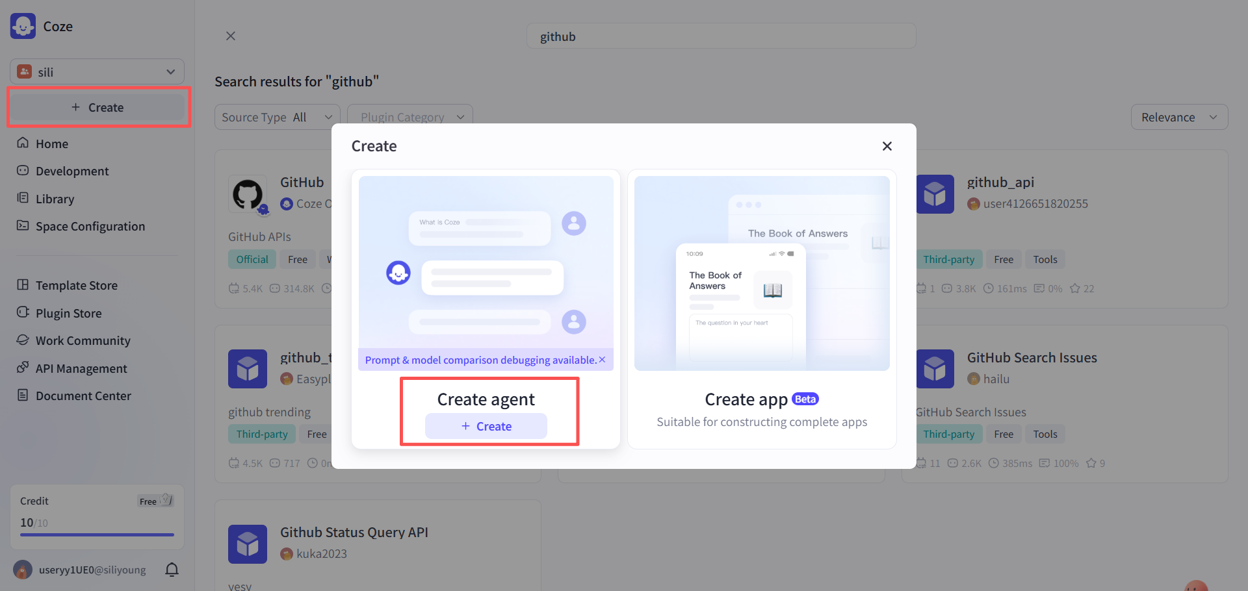
Task: Click the Library icon
Action: (23, 198)
